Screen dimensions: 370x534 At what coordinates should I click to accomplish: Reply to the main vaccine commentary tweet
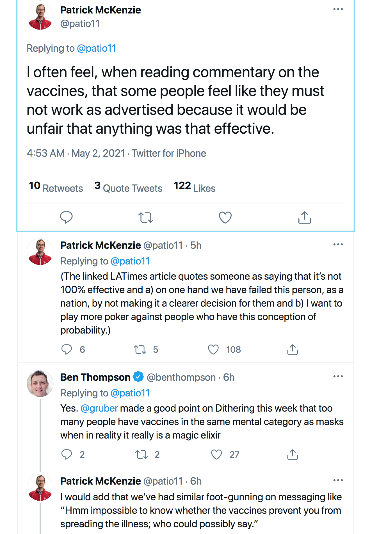(x=66, y=217)
